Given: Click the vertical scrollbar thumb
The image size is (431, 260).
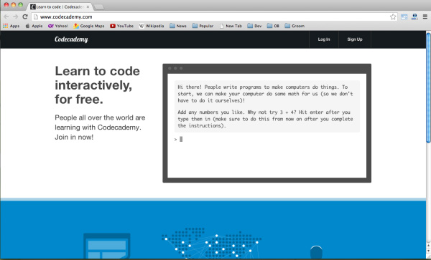Looking at the screenshot, I should coord(428,87).
